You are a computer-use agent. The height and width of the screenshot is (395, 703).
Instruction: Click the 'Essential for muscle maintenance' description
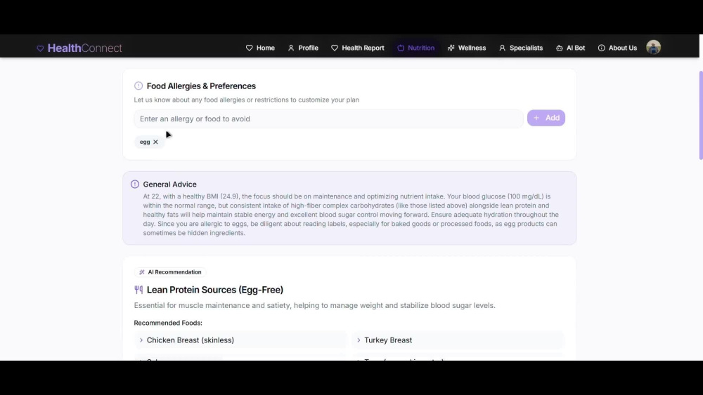(x=315, y=305)
